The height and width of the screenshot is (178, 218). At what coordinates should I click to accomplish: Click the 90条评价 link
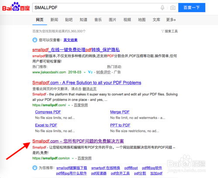(x=103, y=72)
